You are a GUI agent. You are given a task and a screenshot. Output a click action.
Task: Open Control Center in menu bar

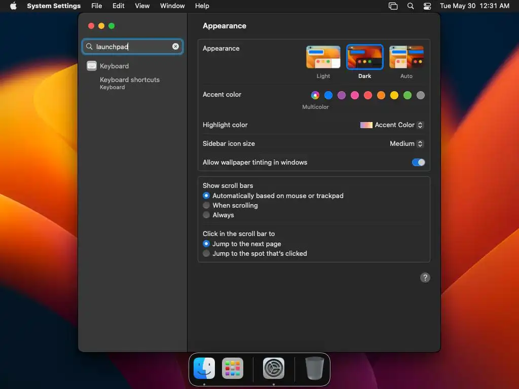coord(427,6)
